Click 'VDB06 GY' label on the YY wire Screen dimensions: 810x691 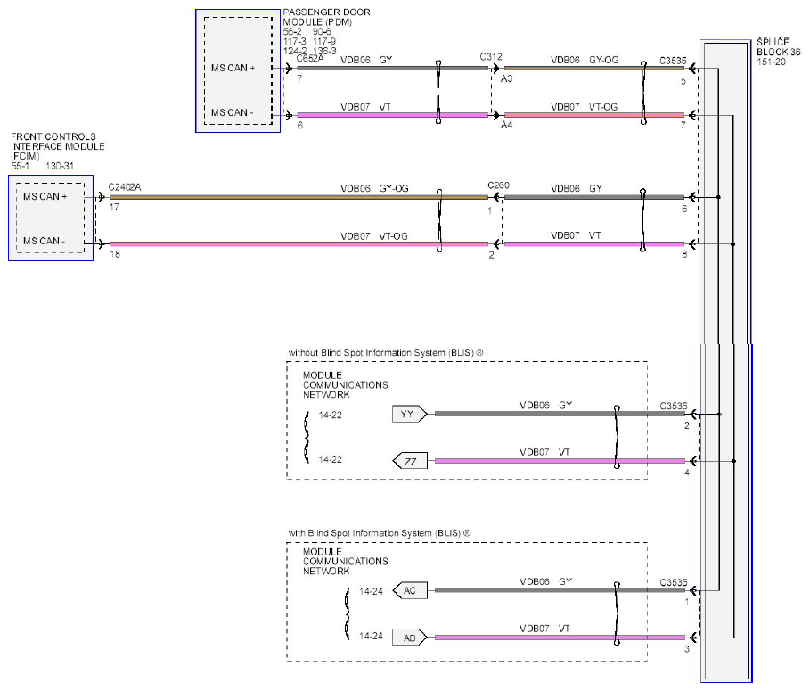pos(546,405)
